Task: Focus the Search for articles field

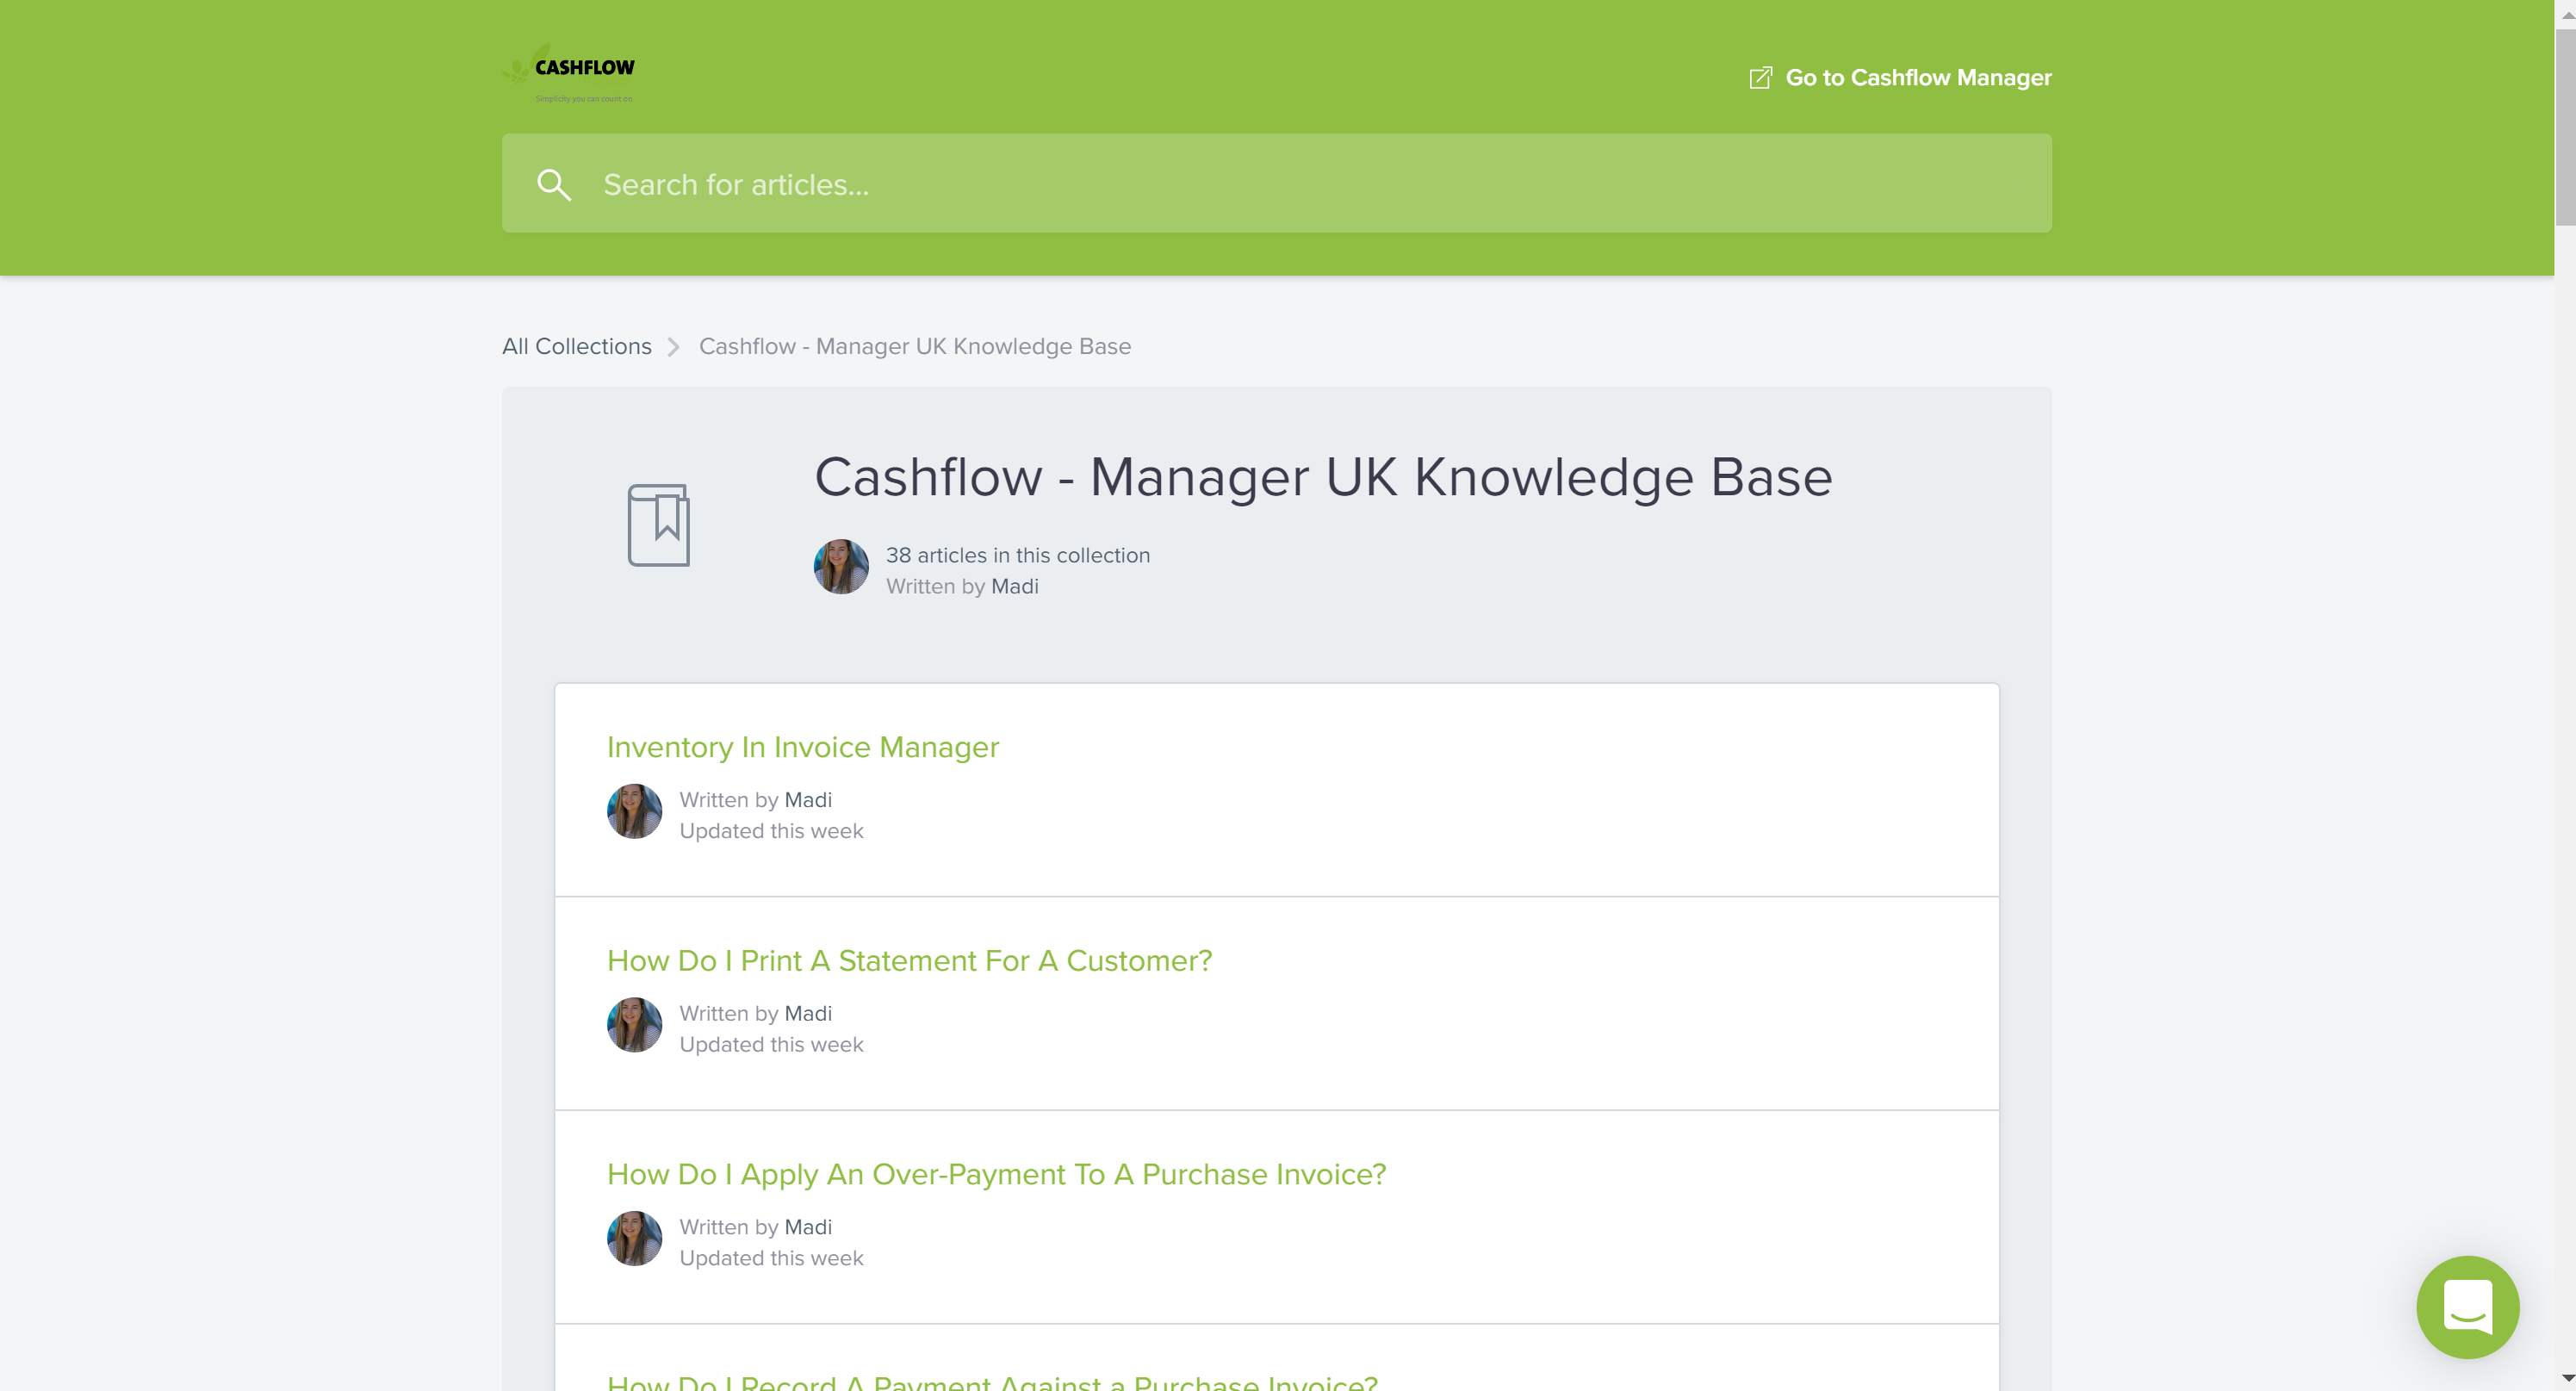Action: pyautogui.click(x=1277, y=184)
